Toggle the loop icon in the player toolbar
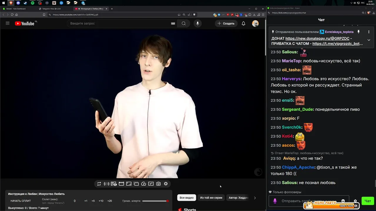The image size is (376, 211). (99, 184)
